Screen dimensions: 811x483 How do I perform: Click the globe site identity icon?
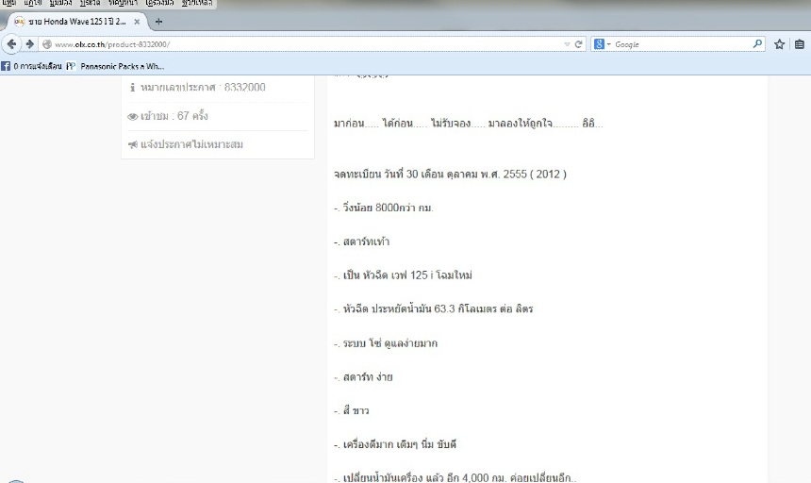point(47,44)
